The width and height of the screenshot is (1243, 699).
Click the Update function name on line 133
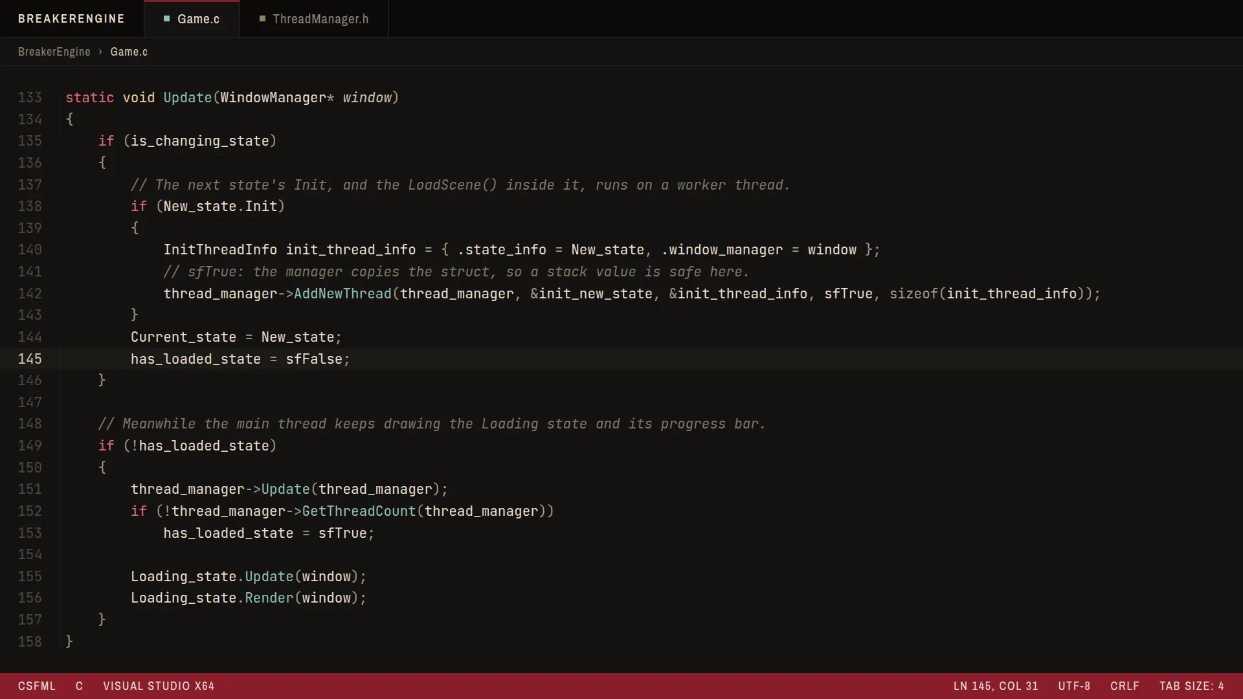[188, 98]
